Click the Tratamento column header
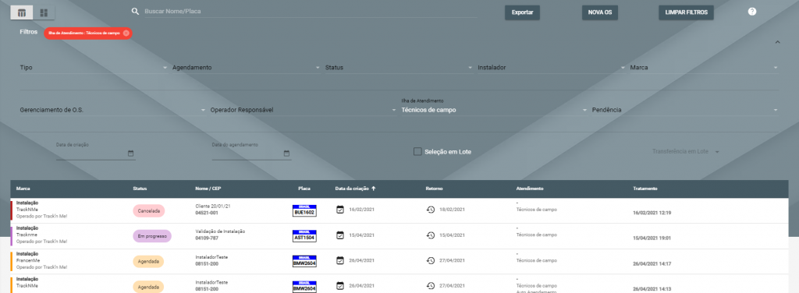The width and height of the screenshot is (799, 293). pyautogui.click(x=645, y=189)
